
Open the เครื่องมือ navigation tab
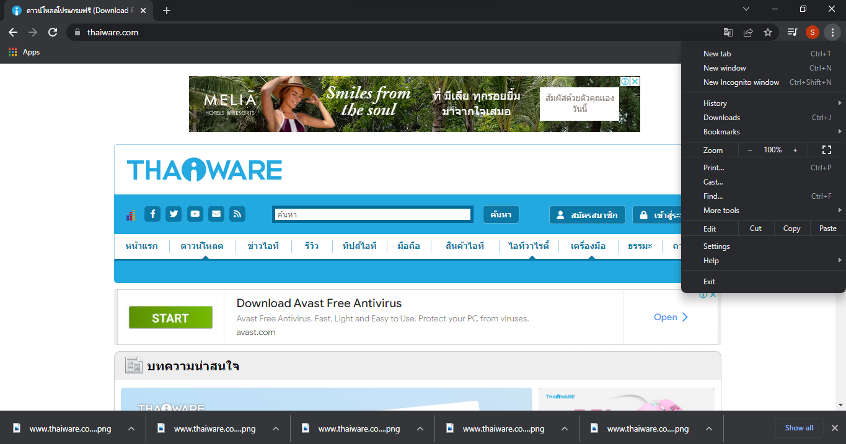[588, 246]
